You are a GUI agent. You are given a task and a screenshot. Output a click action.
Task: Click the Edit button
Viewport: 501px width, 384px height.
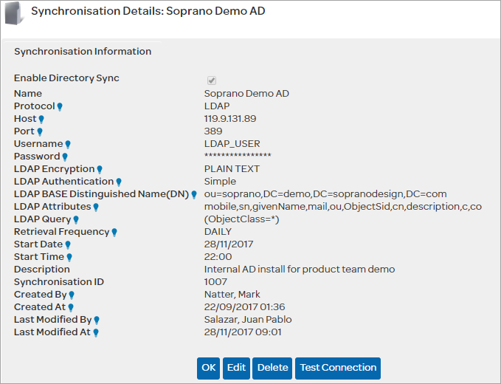(236, 368)
